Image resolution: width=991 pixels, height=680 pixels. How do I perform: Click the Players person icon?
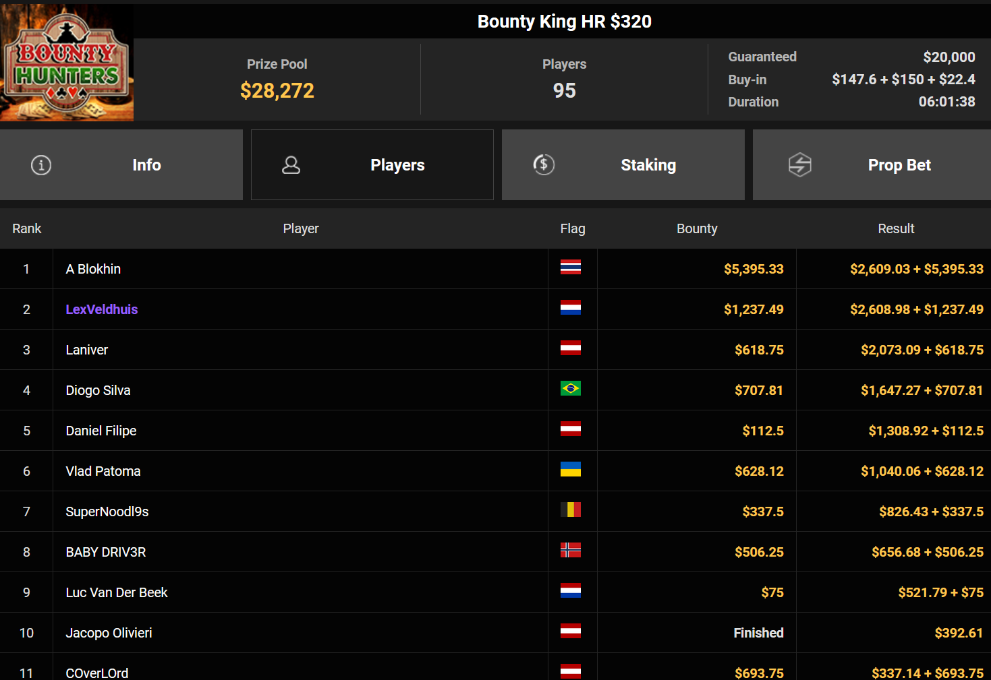(x=291, y=165)
